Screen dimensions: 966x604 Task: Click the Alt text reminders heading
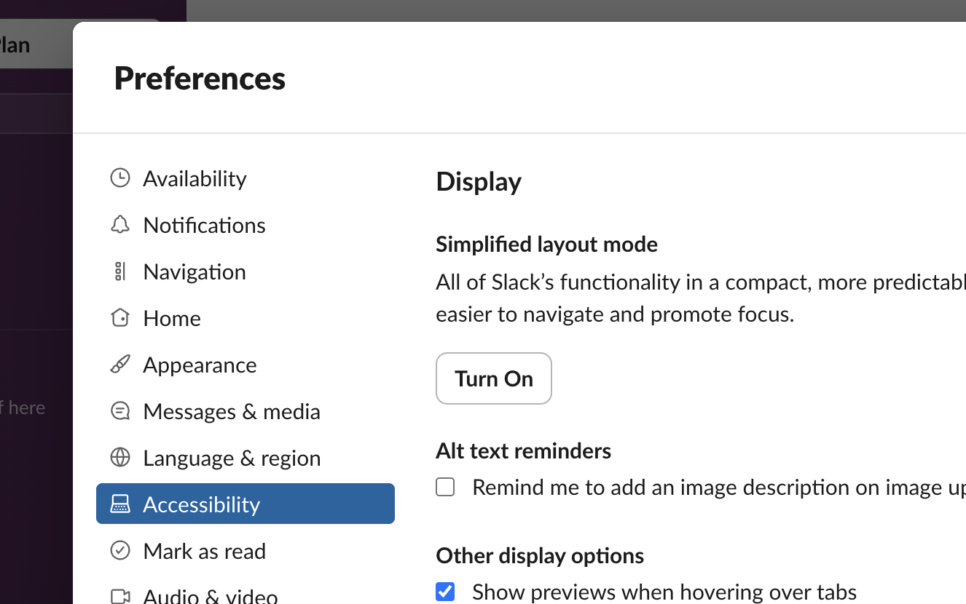524,451
